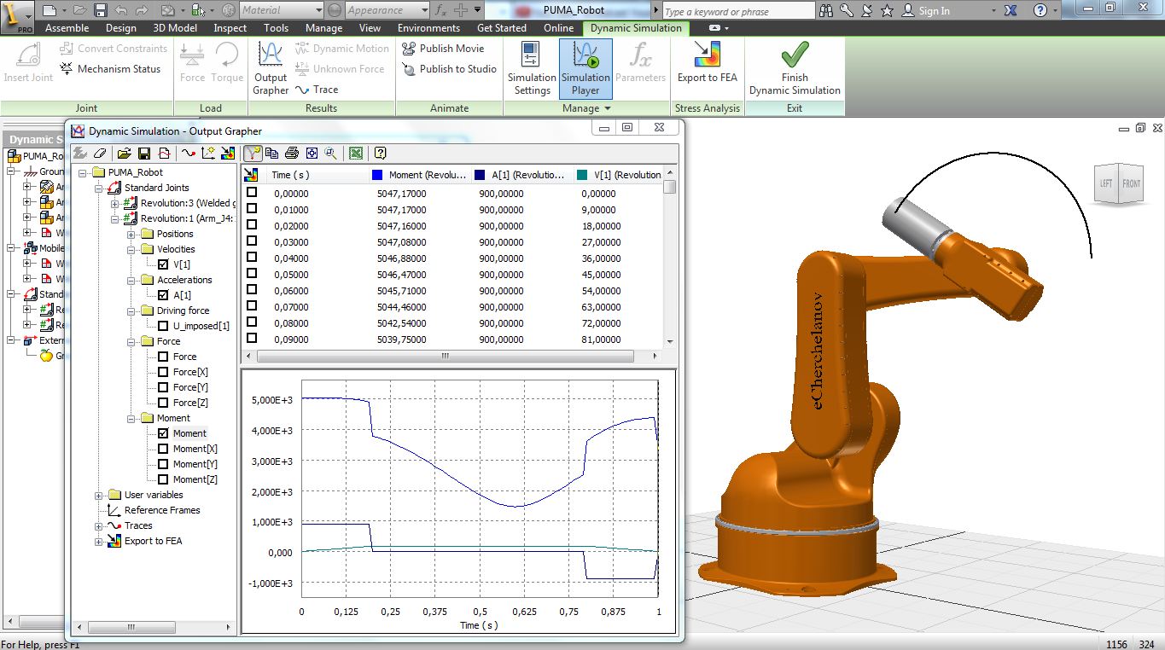Open the Material dropdown
The image size is (1165, 650).
coord(318,10)
